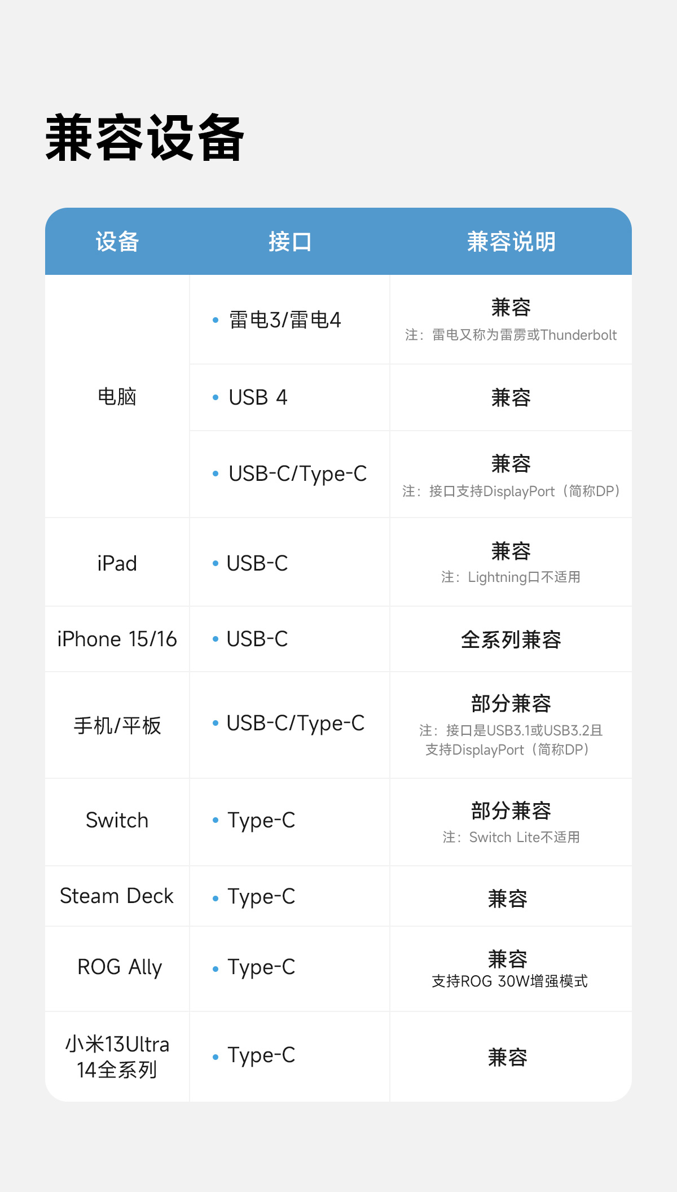Click the bullet dot beside "雷电3/雷电4"
Viewport: 677px width, 1192px height.
216,320
